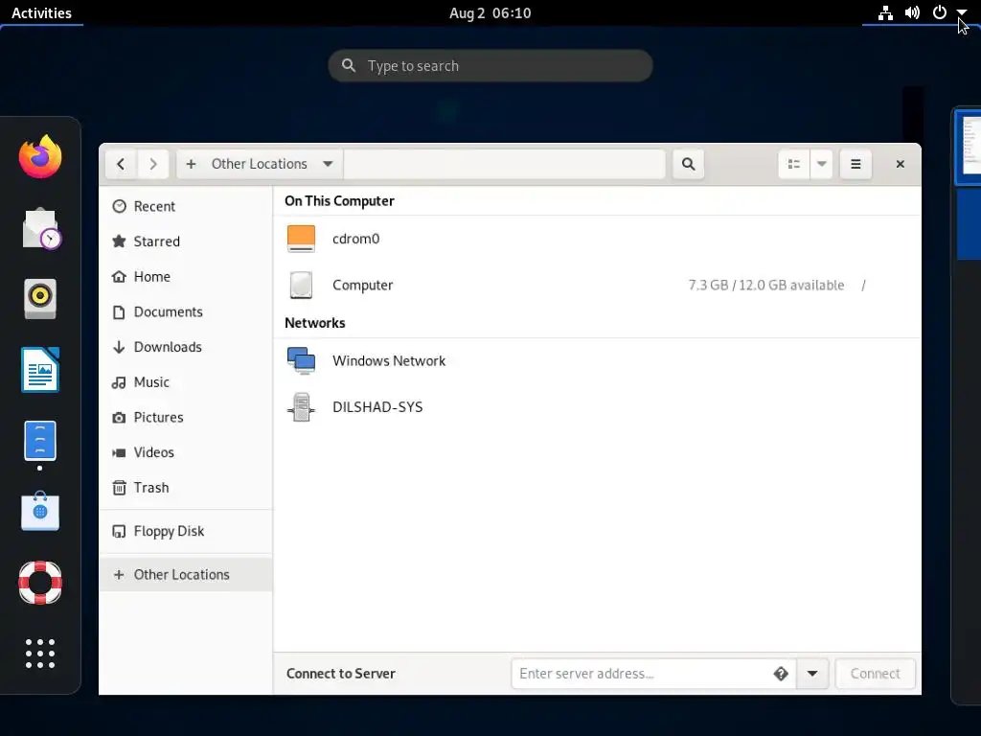
Task: Open Music folder in the sidebar
Action: pyautogui.click(x=185, y=381)
